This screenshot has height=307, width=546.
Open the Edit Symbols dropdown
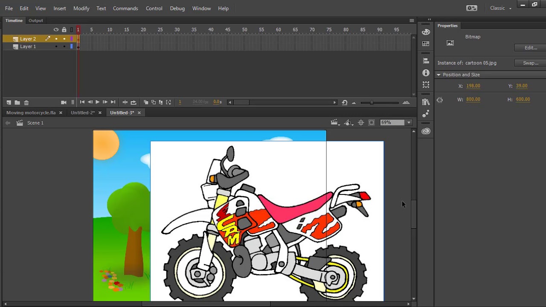click(x=349, y=123)
